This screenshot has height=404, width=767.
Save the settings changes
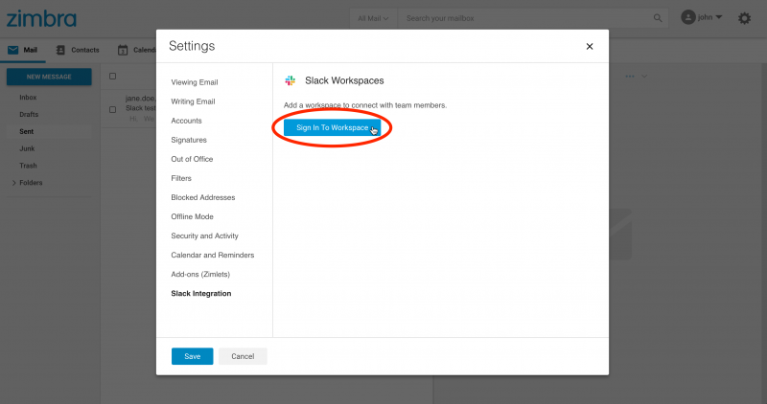[193, 356]
